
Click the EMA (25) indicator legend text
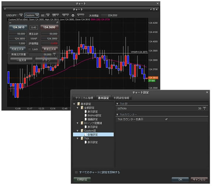click(x=100, y=20)
